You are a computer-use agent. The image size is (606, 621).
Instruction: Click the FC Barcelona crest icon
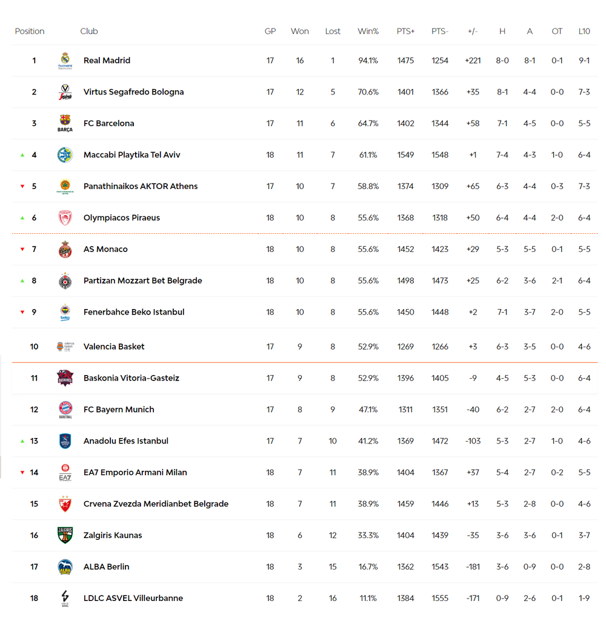pos(65,123)
